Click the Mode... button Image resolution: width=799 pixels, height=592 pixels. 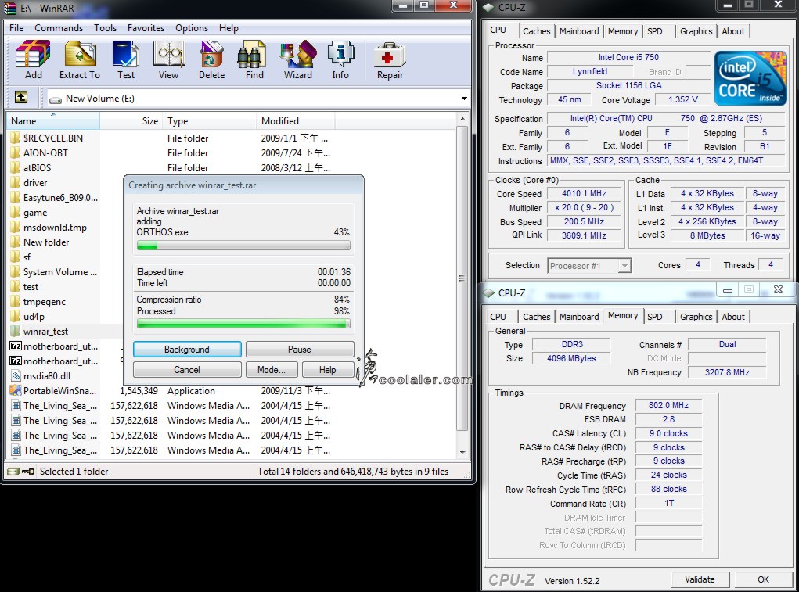coord(271,370)
